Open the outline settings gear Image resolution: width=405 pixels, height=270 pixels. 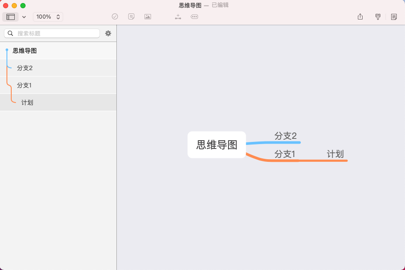[x=108, y=33]
